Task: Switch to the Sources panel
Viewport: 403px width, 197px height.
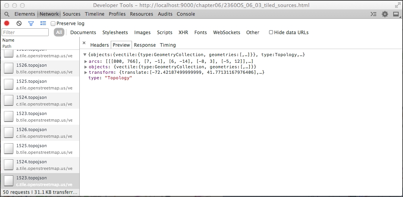Action: [71, 14]
